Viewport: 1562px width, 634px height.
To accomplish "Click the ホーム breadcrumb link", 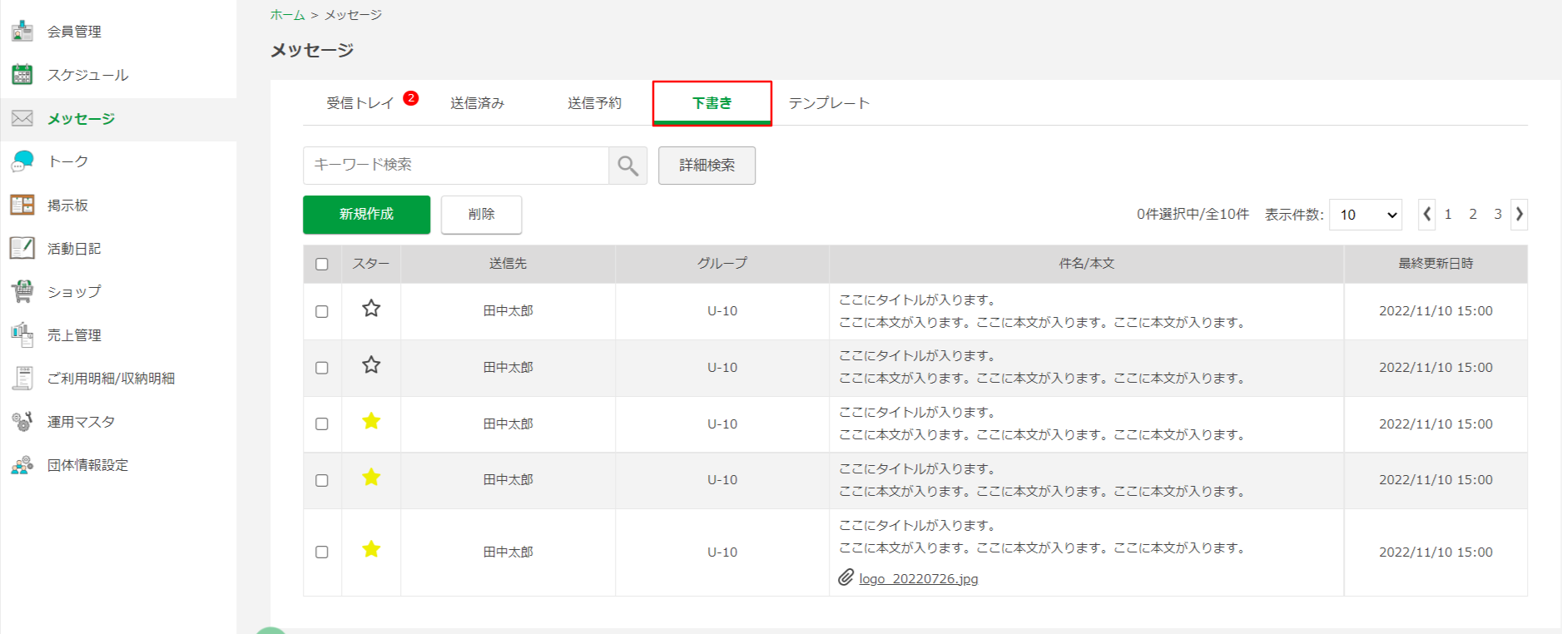I will pos(287,15).
